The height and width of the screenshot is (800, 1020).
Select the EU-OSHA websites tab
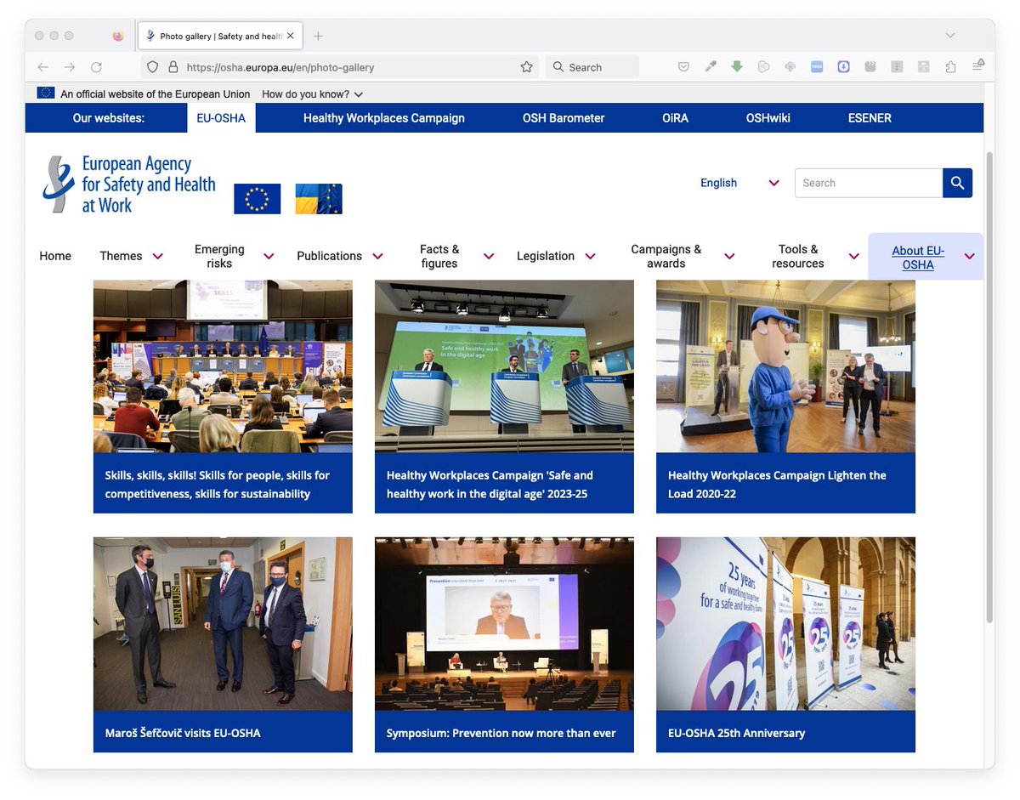tap(221, 118)
